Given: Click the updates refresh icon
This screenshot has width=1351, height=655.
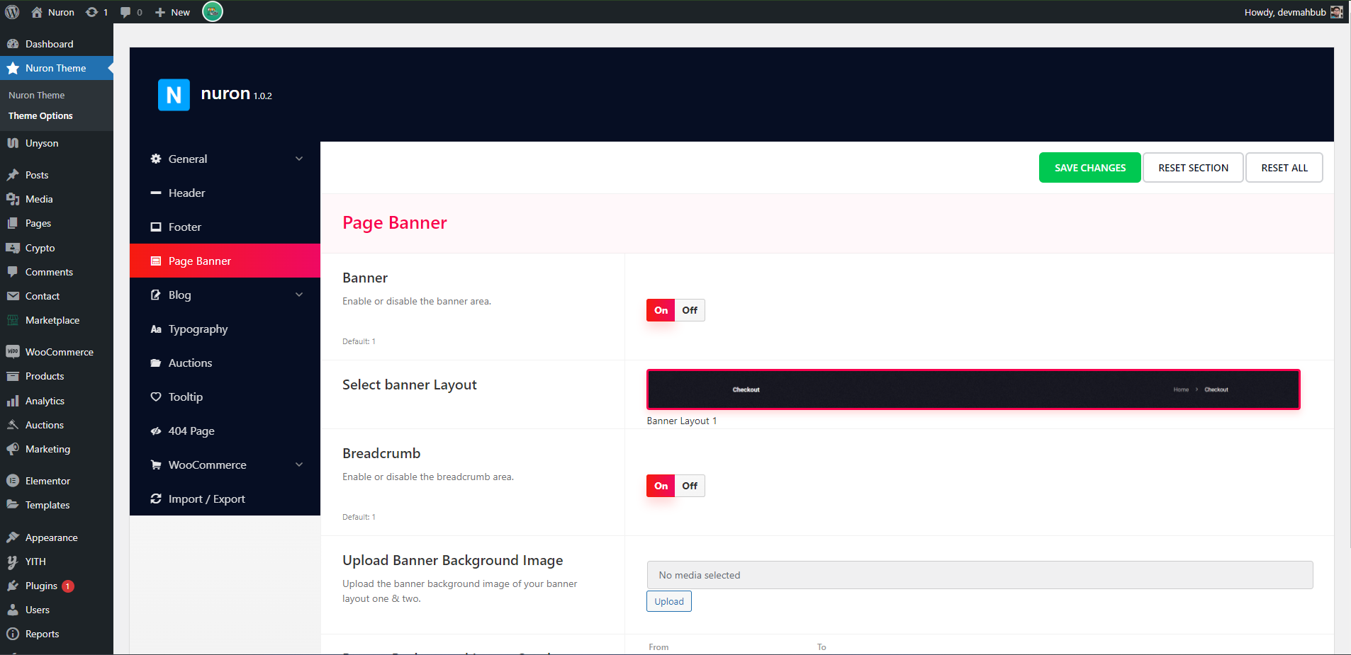Looking at the screenshot, I should pos(91,12).
